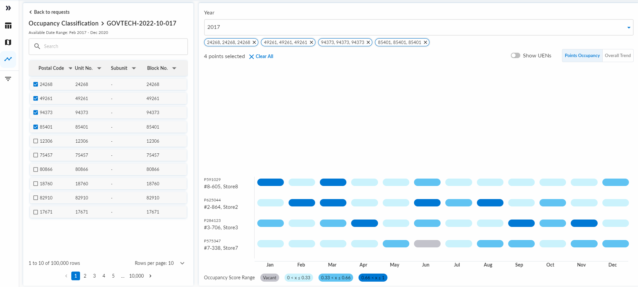638x287 pixels.
Task: Click Occupancy Classification breadcrumb
Action: [64, 23]
